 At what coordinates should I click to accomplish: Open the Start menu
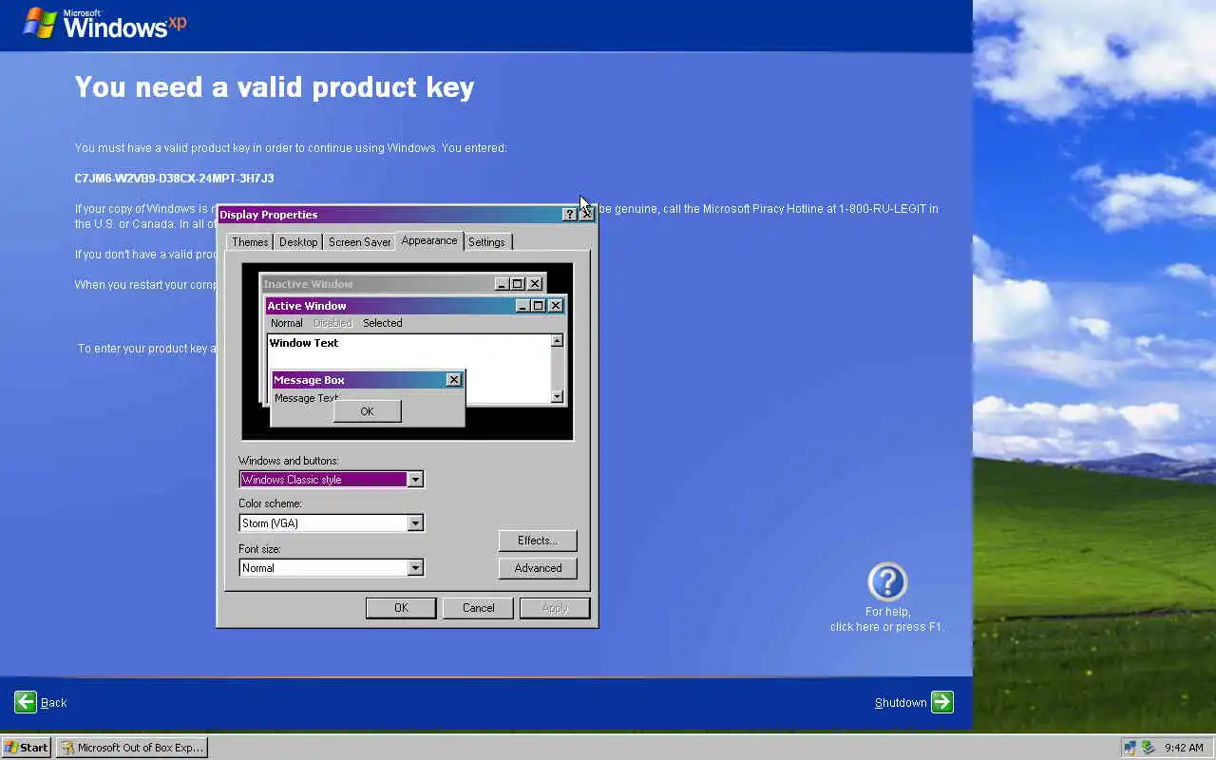coord(27,748)
